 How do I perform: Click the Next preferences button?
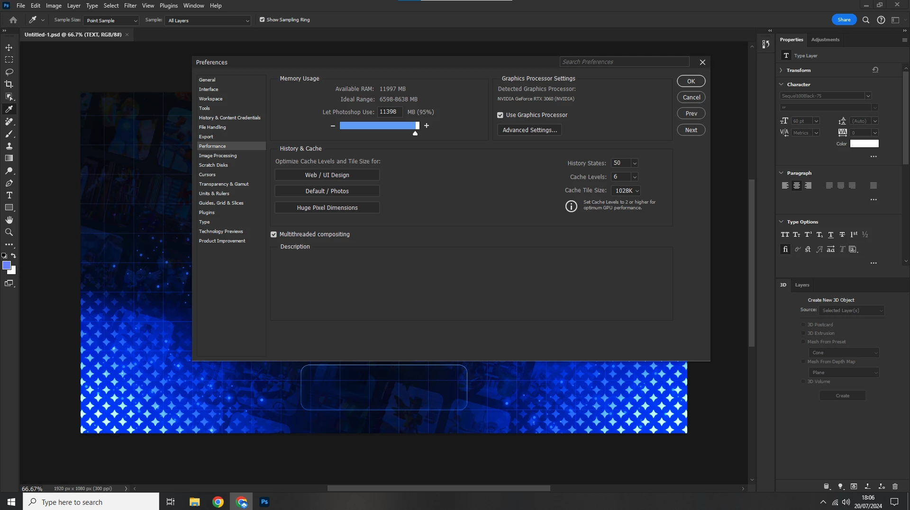pos(691,130)
